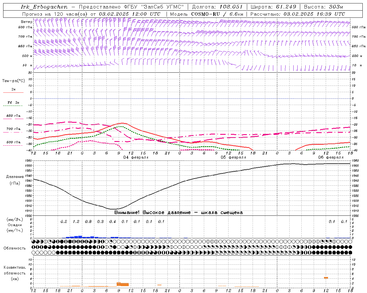This screenshot has width=367, height=293.
Task: Click the 06 февраля date label
Action: 331,157
